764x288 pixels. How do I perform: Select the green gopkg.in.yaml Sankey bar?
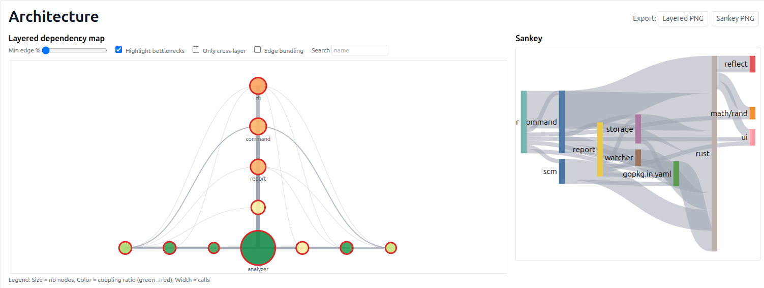[x=676, y=174]
